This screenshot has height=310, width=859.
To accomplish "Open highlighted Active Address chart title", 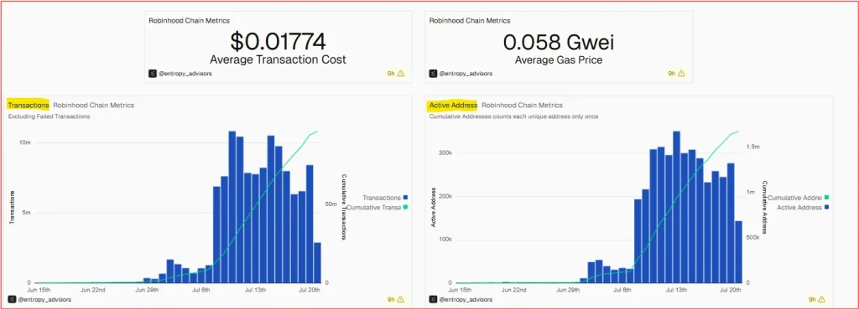I will [453, 105].
